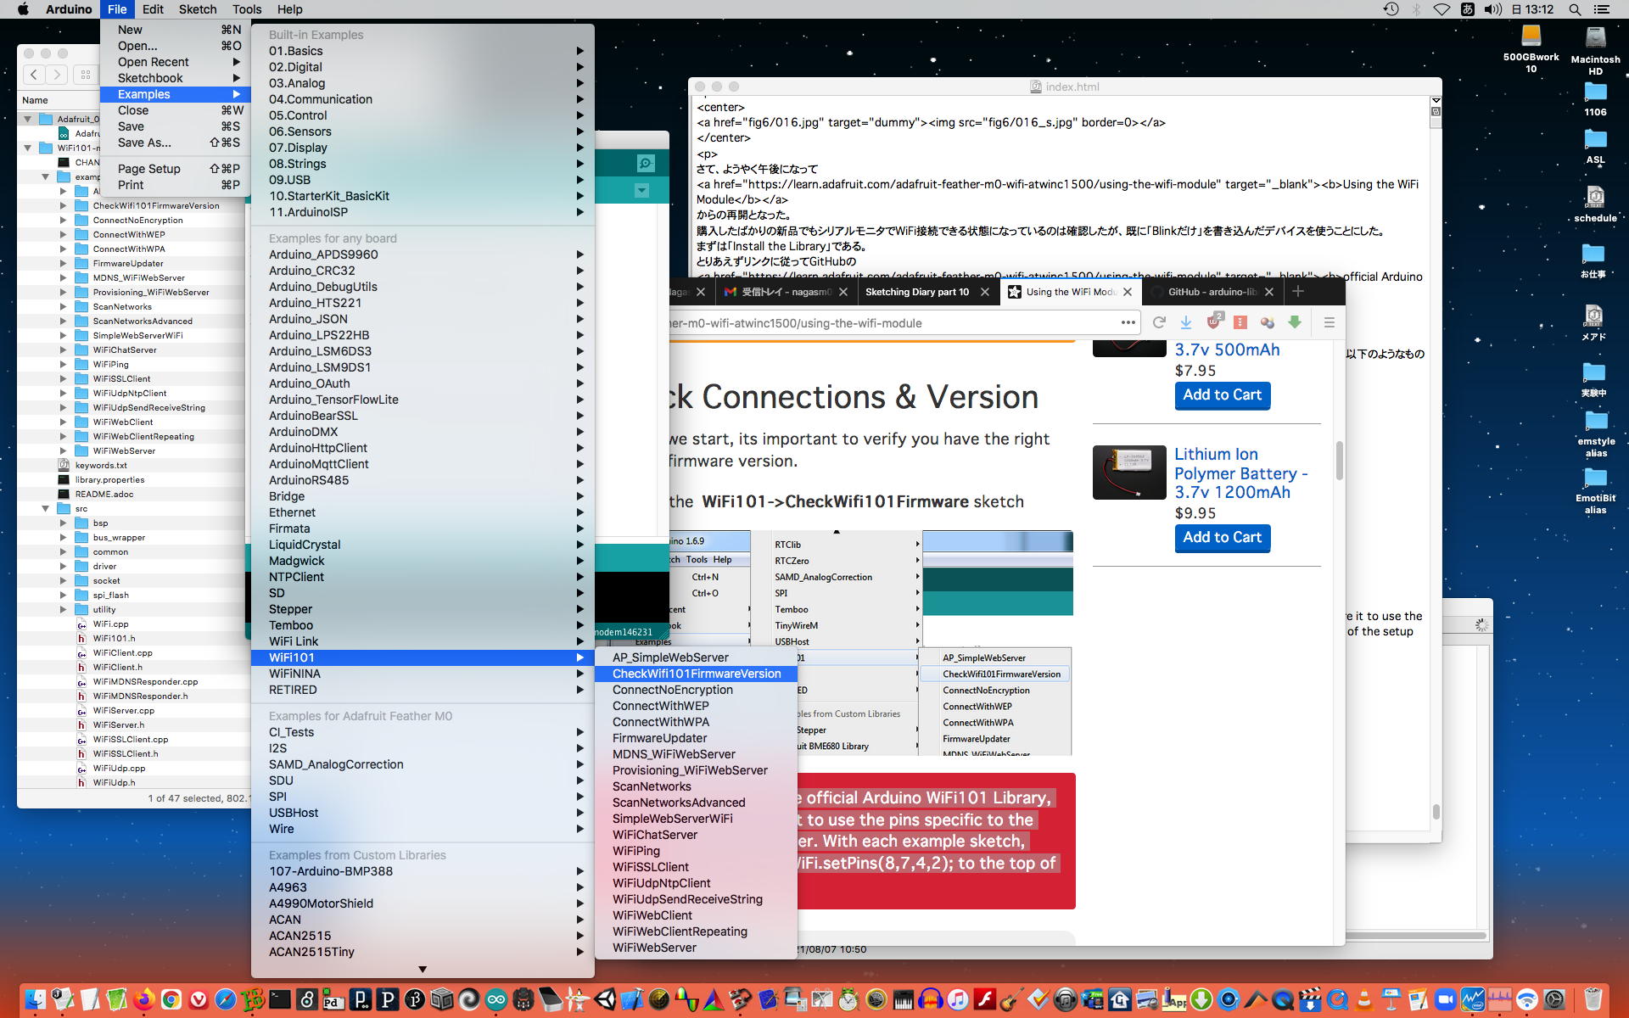Open a new Firefox tab

[1297, 291]
